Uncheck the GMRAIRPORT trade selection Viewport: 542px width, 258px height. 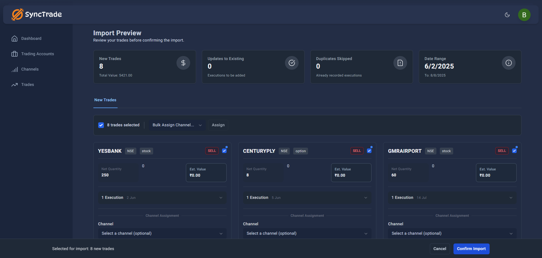pyautogui.click(x=514, y=151)
